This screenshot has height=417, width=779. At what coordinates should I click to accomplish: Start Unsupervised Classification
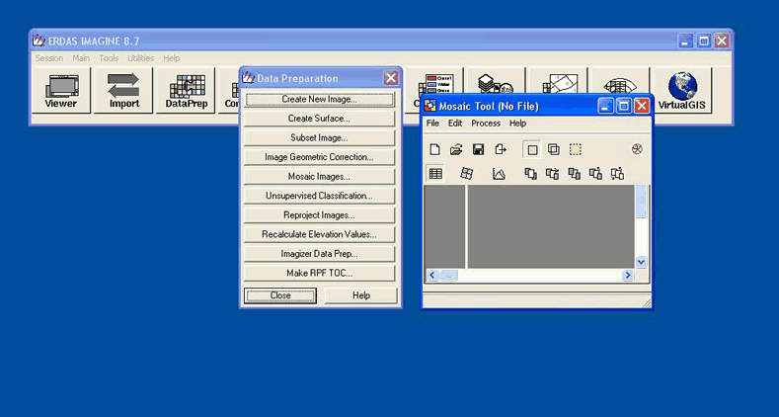pos(320,196)
